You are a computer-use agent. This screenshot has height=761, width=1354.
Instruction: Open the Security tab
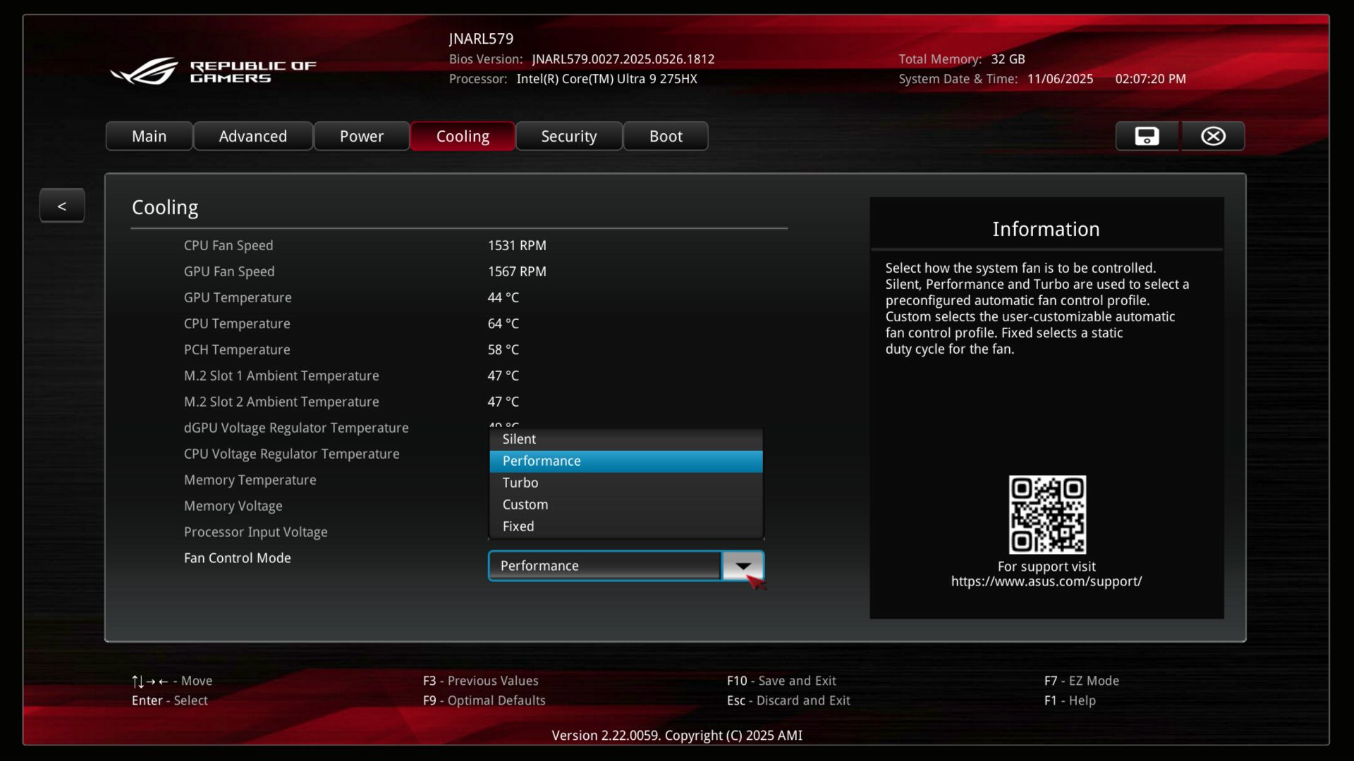pos(568,136)
